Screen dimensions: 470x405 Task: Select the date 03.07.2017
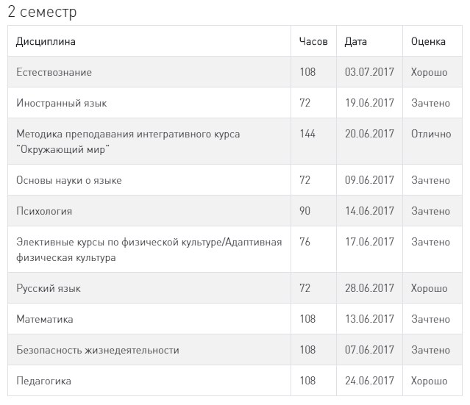369,72
